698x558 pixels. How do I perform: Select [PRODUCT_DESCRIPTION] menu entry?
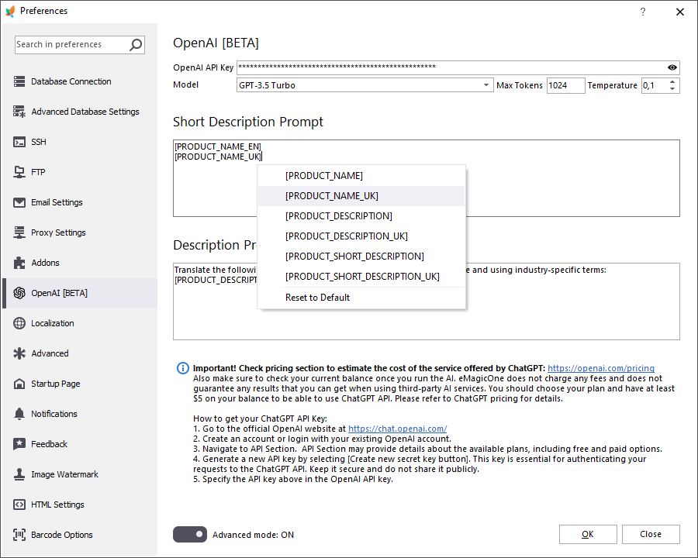pyautogui.click(x=361, y=215)
